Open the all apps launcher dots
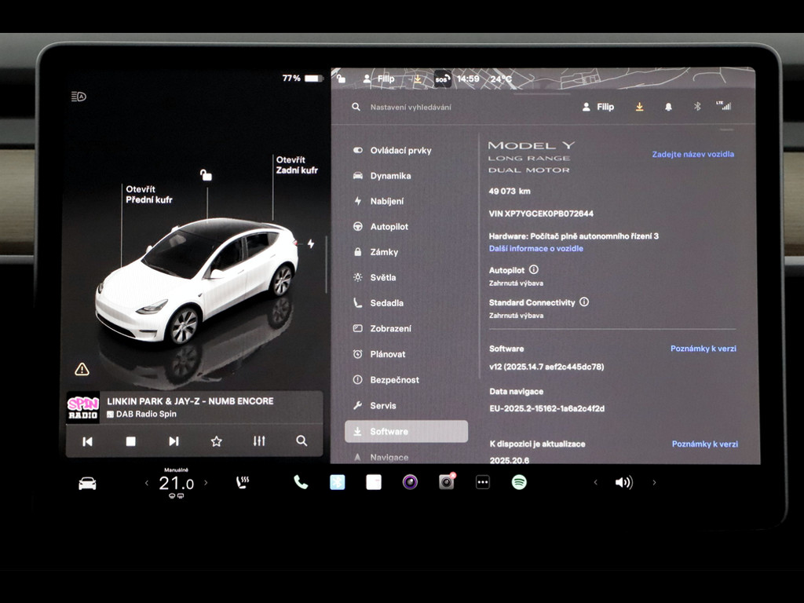 pyautogui.click(x=483, y=482)
